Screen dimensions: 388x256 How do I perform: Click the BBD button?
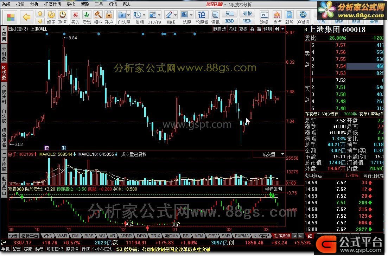[x=230, y=21]
